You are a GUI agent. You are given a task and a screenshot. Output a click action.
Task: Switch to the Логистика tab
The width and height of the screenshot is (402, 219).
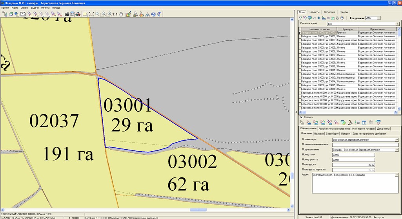[x=329, y=12]
